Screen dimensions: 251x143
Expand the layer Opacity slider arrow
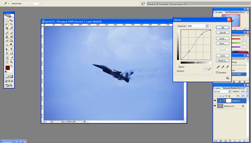(247, 91)
